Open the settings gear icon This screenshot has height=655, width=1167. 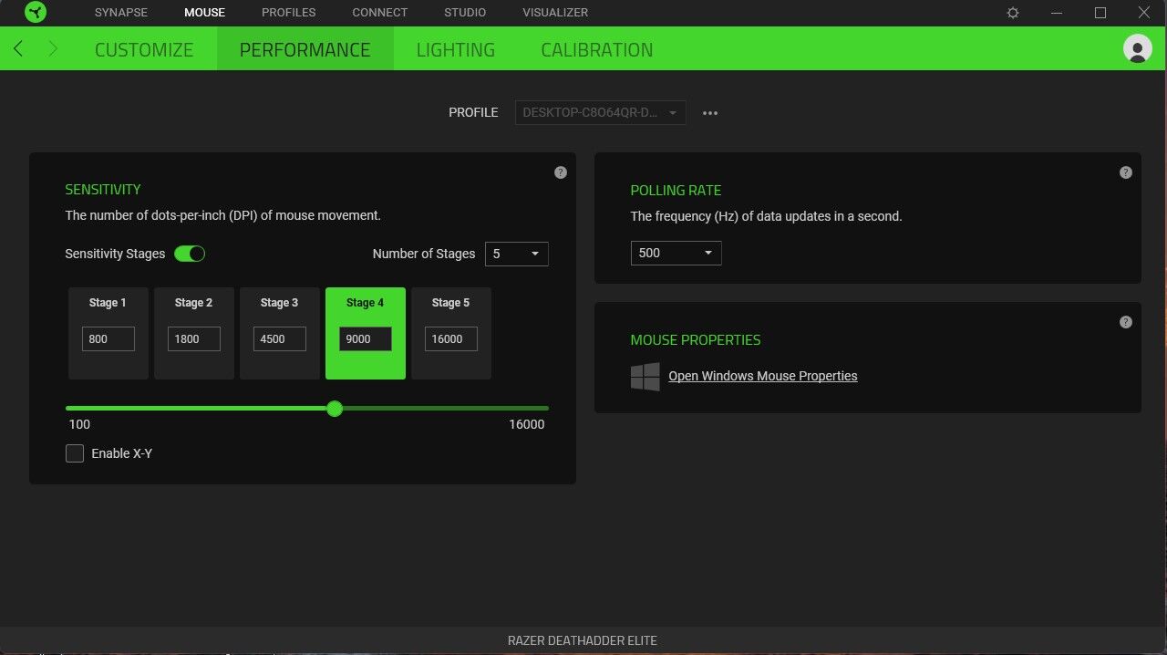[x=1013, y=13]
